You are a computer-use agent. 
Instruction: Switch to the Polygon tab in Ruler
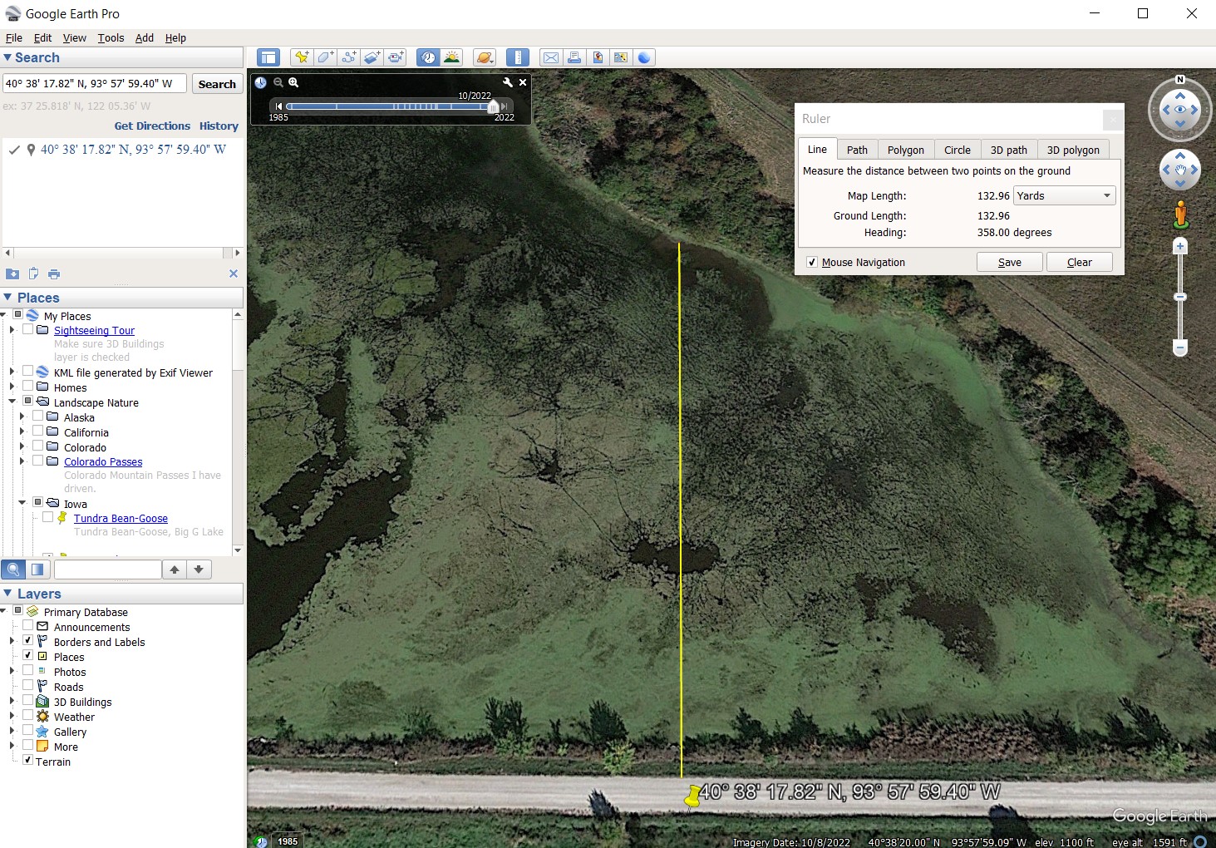tap(905, 150)
